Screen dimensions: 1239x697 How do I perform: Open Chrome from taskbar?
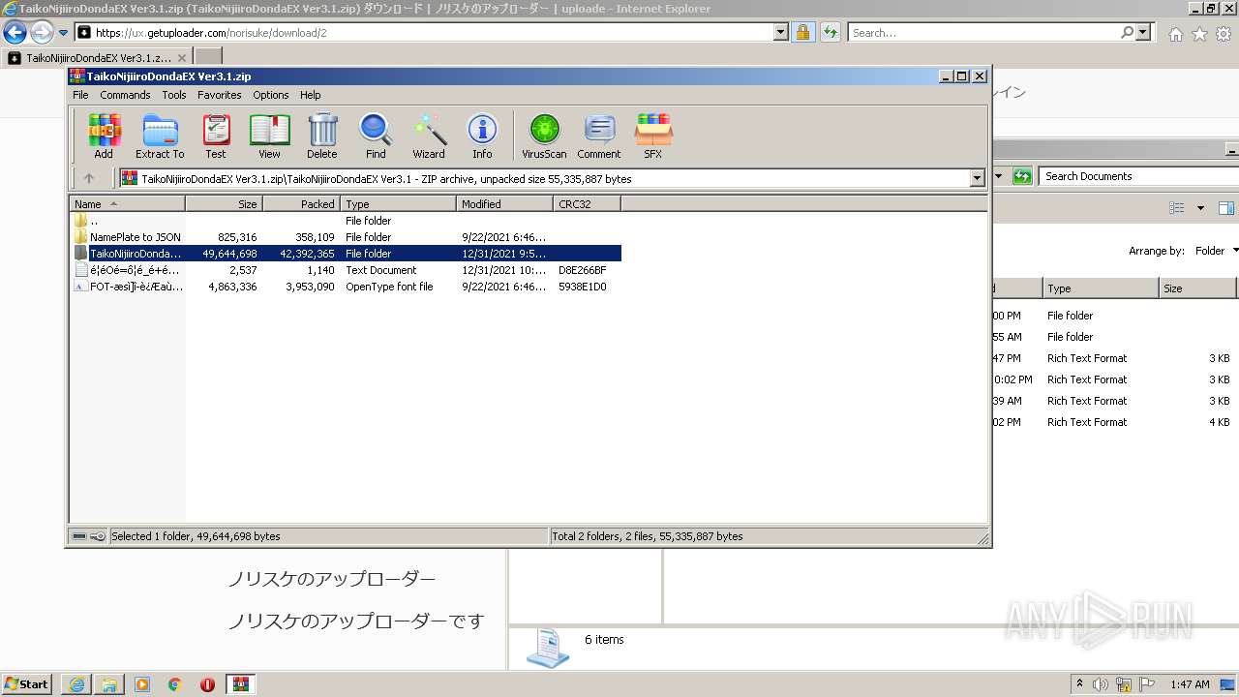[175, 684]
